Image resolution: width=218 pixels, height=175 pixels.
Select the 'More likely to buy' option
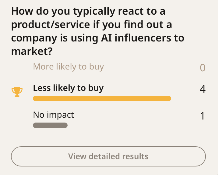click(x=68, y=66)
